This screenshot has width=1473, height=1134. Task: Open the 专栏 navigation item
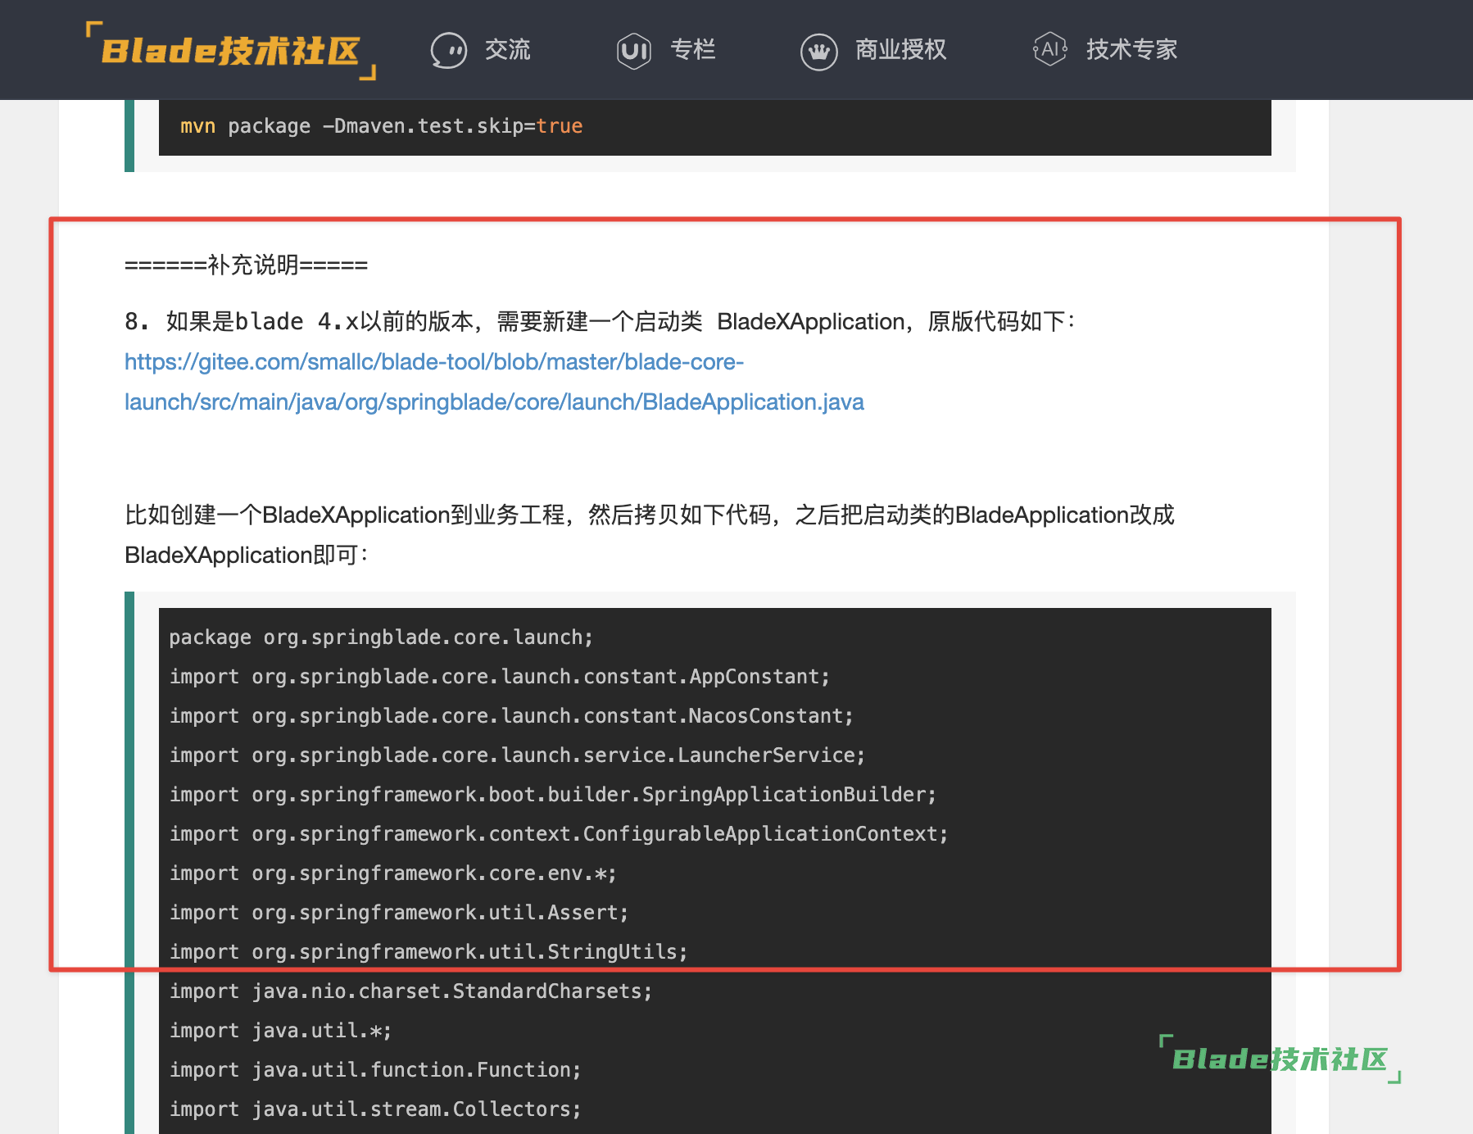pos(693,50)
